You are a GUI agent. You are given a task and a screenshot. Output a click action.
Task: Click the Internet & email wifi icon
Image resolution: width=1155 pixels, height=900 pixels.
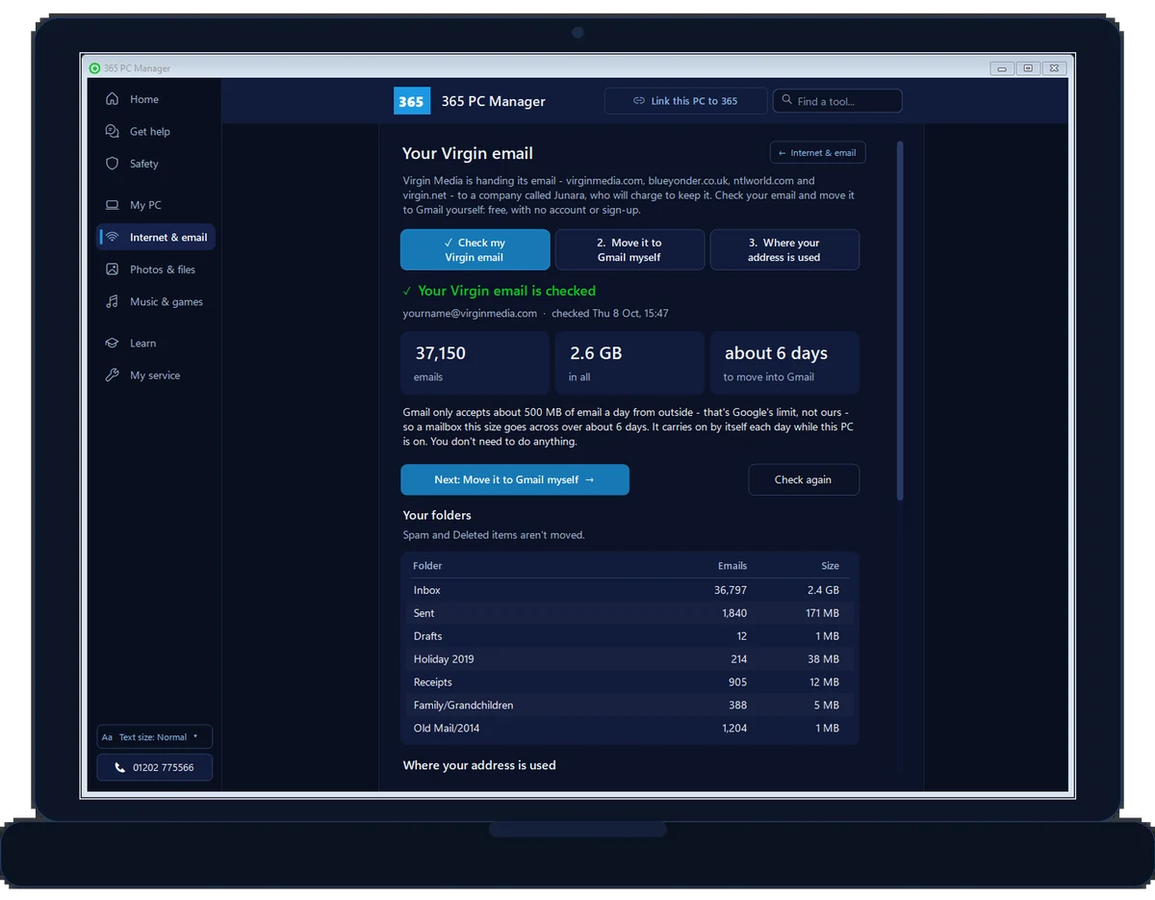pyautogui.click(x=113, y=238)
